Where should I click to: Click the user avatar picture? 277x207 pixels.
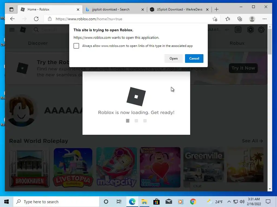coord(22,111)
